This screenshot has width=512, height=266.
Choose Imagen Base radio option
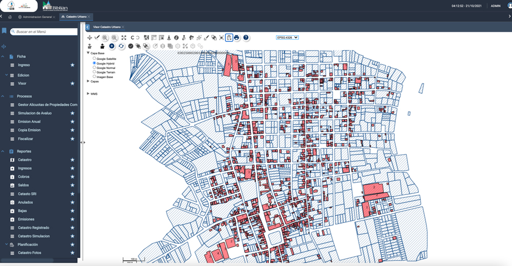[94, 77]
